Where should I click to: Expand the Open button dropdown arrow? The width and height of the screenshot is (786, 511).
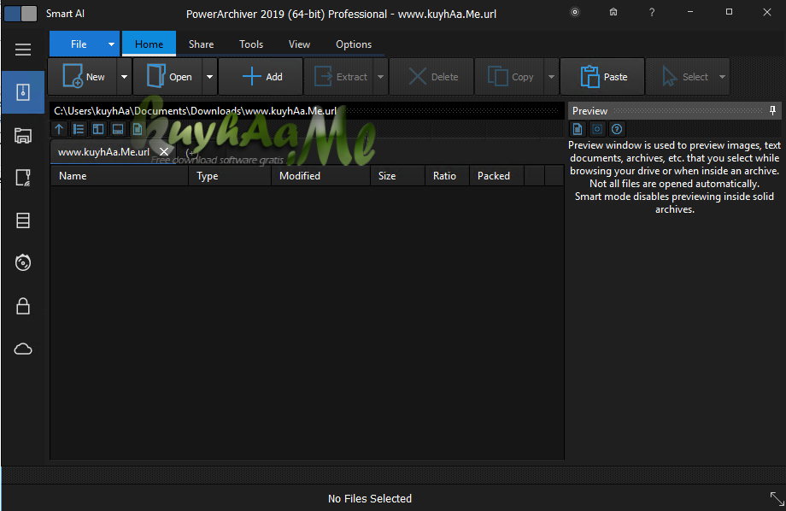click(209, 77)
